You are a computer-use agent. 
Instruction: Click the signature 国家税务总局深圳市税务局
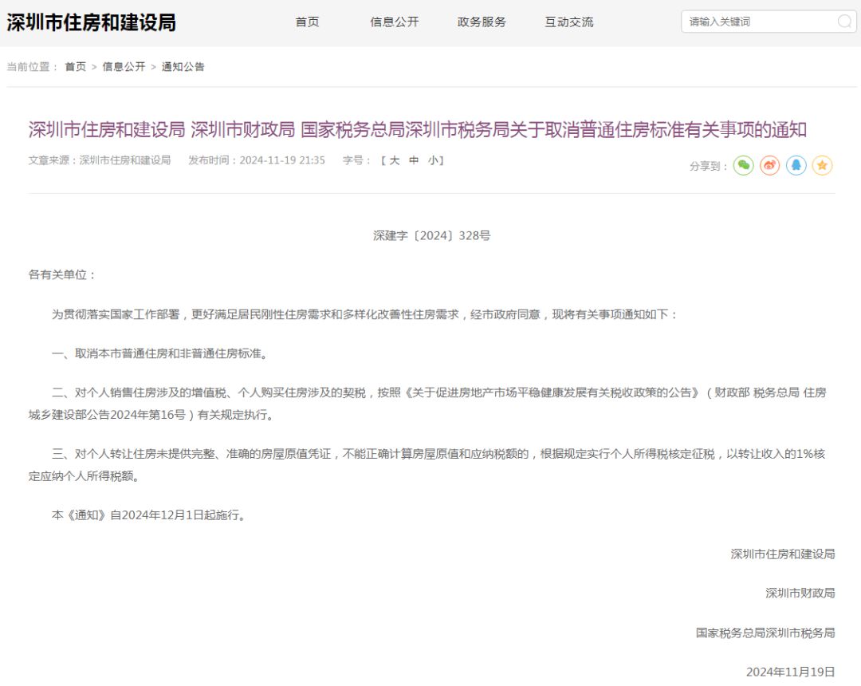point(765,633)
